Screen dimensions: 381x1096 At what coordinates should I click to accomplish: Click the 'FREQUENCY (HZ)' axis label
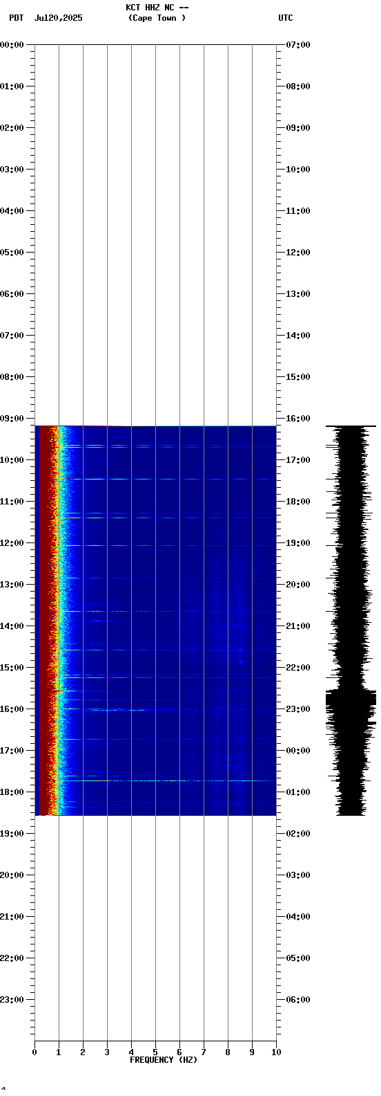pos(163,1060)
